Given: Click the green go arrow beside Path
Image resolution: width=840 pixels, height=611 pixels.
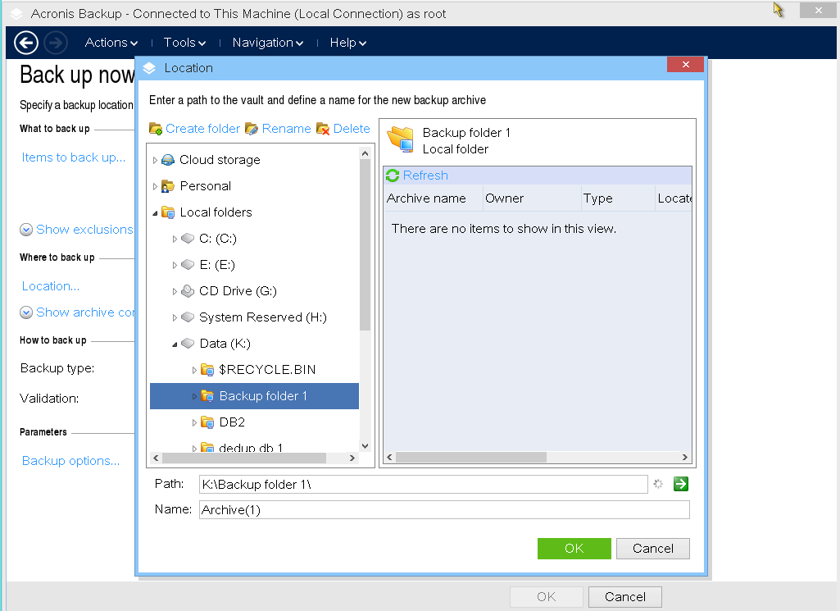Looking at the screenshot, I should tap(681, 484).
